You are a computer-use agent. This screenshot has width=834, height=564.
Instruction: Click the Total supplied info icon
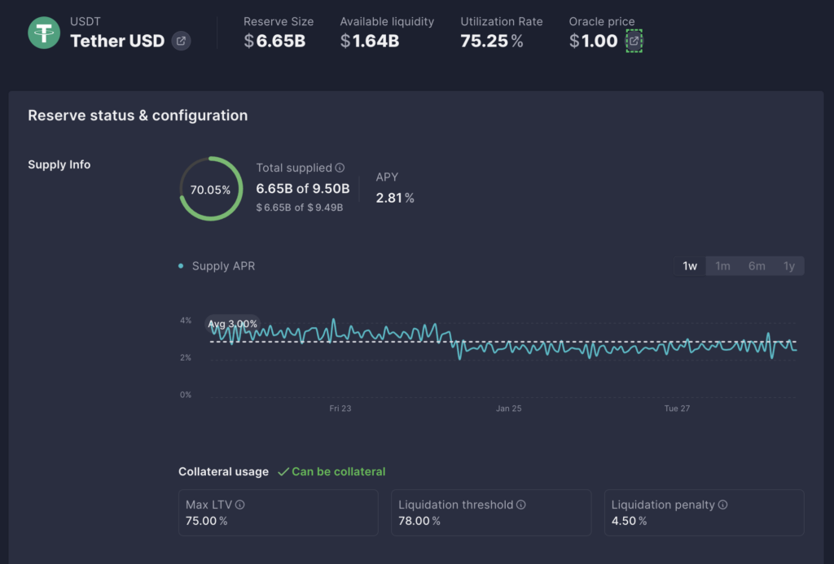[x=340, y=168]
